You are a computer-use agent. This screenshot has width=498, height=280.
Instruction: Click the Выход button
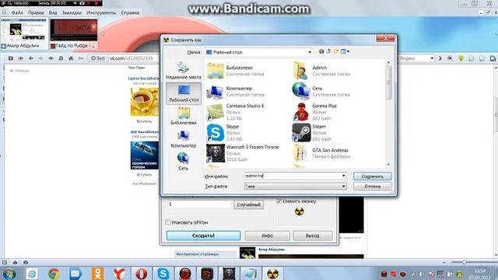[x=313, y=236]
